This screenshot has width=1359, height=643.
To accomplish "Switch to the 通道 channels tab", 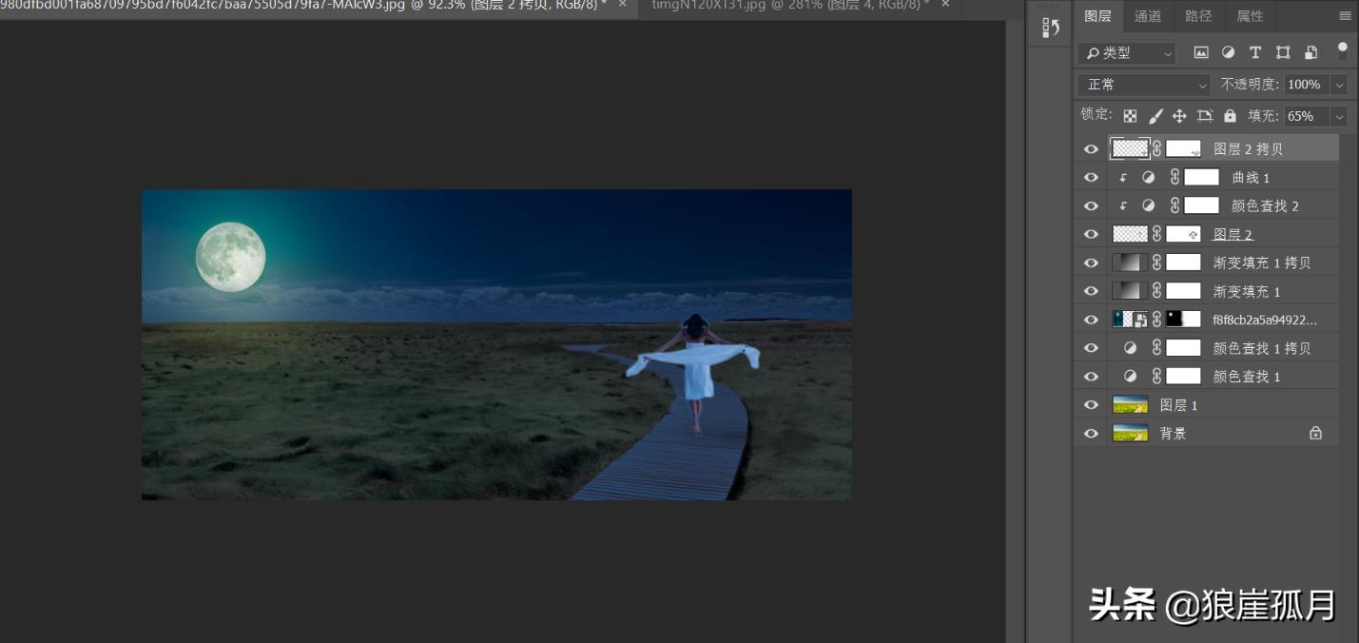I will (1147, 16).
